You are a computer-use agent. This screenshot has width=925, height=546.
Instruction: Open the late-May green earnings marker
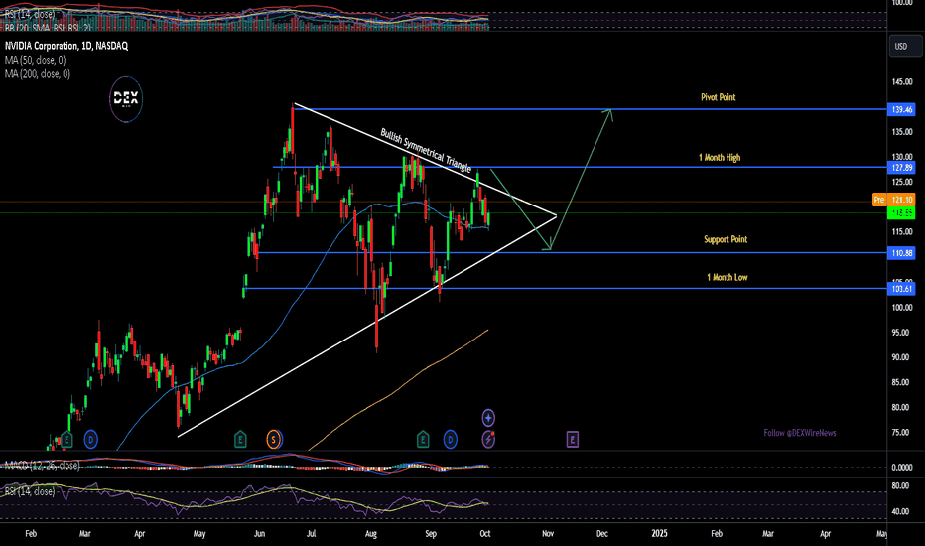240,439
